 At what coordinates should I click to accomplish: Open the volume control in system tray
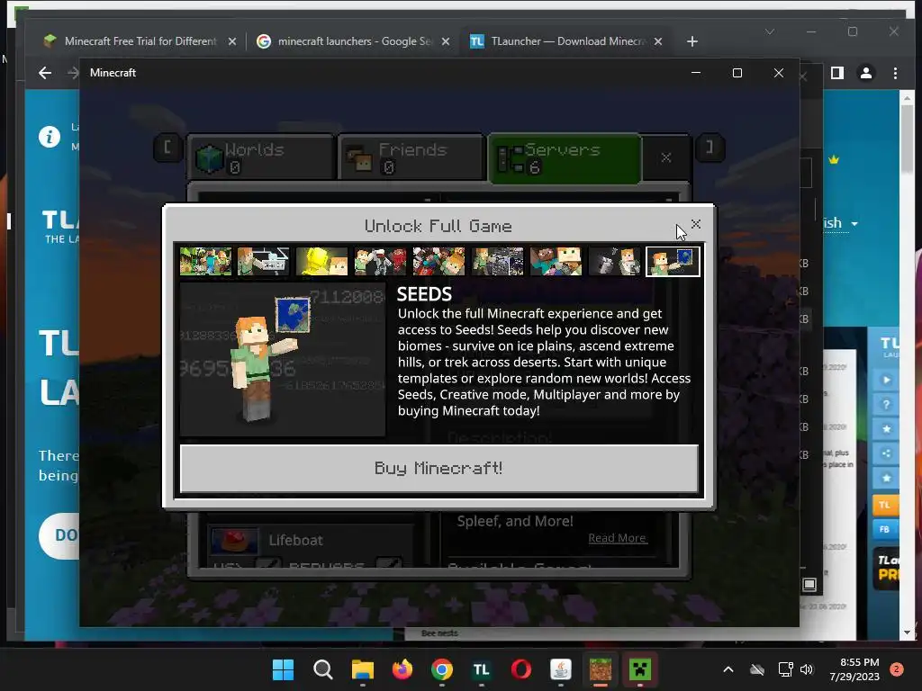click(x=807, y=669)
